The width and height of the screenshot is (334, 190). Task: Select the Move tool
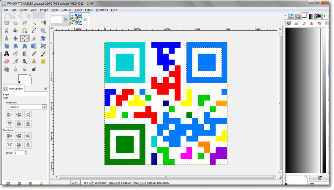15,38
